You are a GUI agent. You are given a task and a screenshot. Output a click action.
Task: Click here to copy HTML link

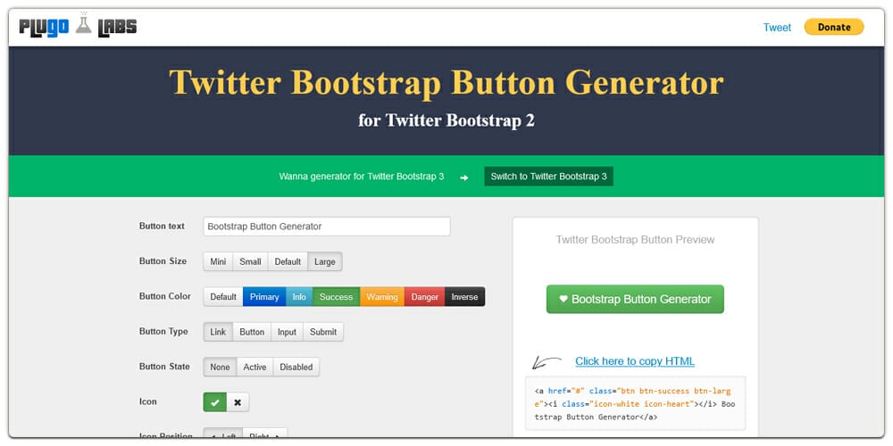(635, 361)
